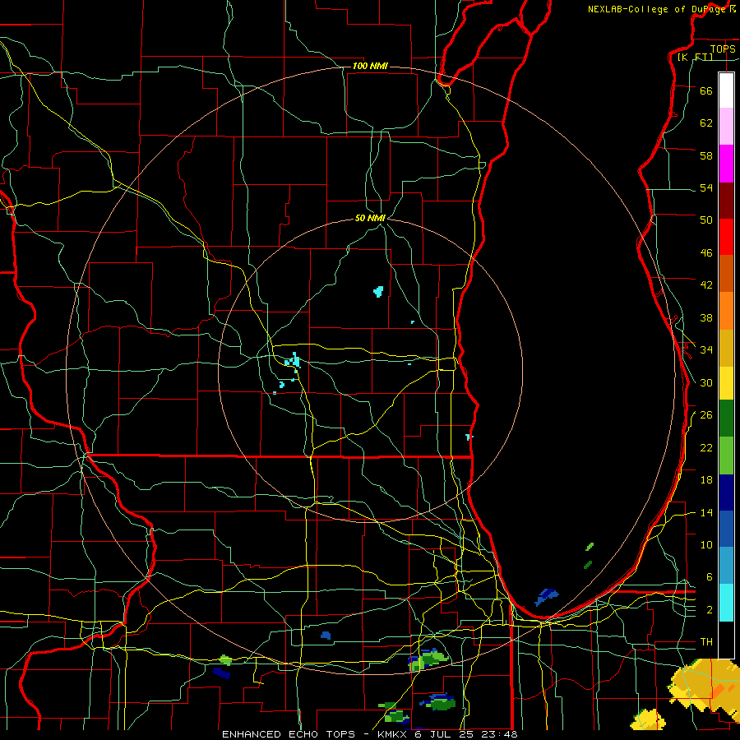Click the legend value "54"
This screenshot has width=740, height=740.
point(706,188)
